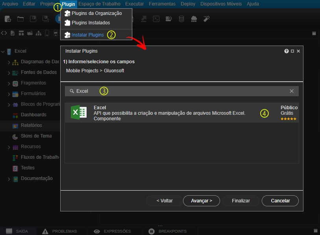Click the new file toolbar icon
The width and height of the screenshot is (320, 235).
[7, 19]
